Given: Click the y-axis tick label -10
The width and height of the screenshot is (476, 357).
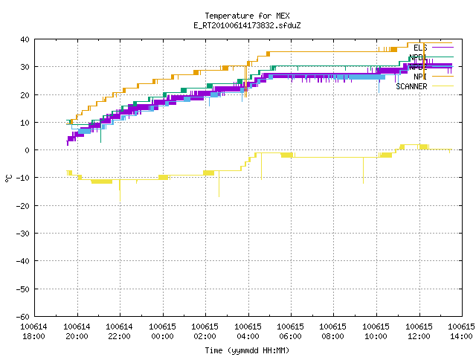Looking at the screenshot, I should [23, 178].
